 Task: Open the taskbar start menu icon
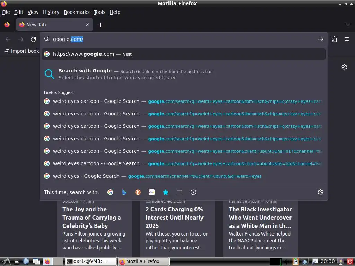click(6, 261)
